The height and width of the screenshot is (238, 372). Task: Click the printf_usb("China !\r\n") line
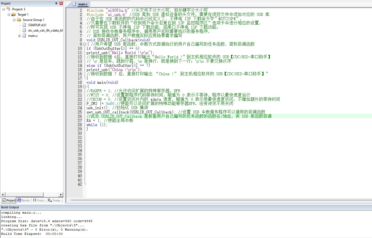tap(114, 70)
